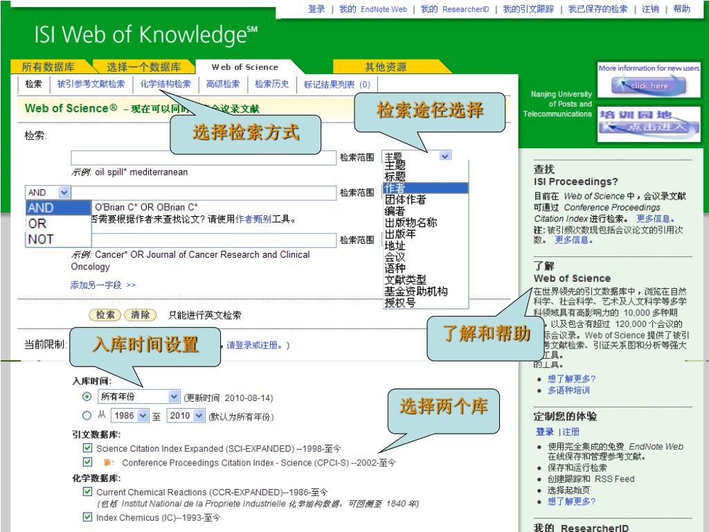Expand the 所有年份 year dropdown
709x532 pixels.
click(174, 397)
